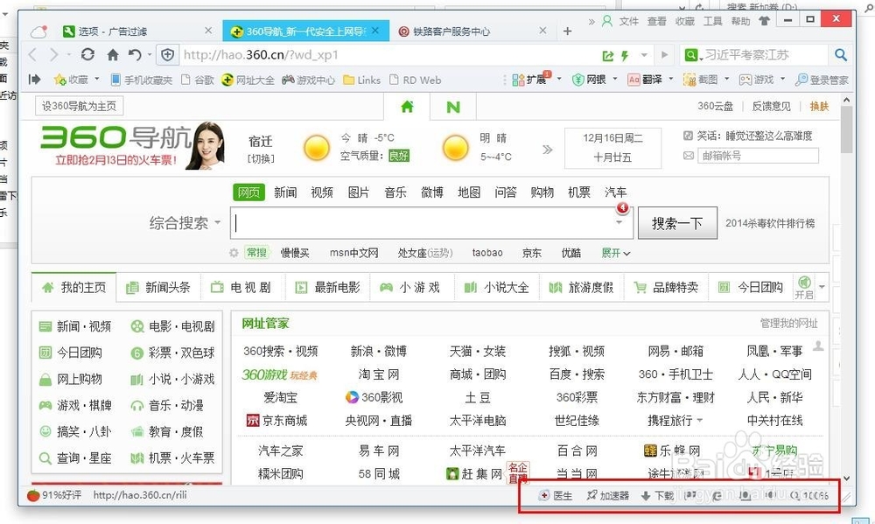The height and width of the screenshot is (524, 875).
Task: Click the 切换 city switch link
Action: click(261, 158)
